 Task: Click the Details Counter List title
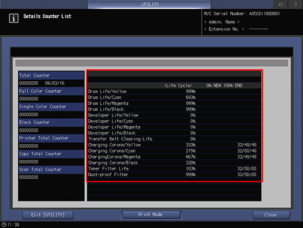tap(47, 16)
